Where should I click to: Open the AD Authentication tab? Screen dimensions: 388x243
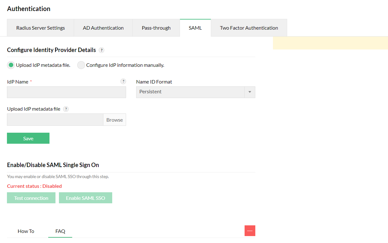click(x=103, y=28)
